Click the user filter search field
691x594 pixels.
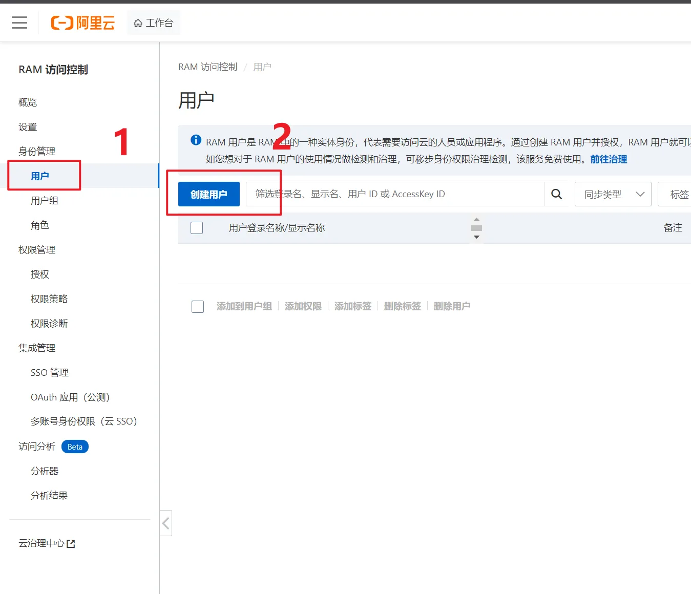[x=394, y=194]
